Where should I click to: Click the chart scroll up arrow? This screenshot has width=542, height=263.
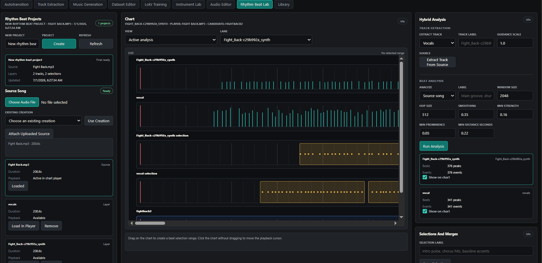tap(401, 58)
